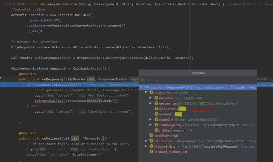Click retrofit.create(httpRequestInterface.class) expression
The image size is (273, 162).
(x=127, y=47)
